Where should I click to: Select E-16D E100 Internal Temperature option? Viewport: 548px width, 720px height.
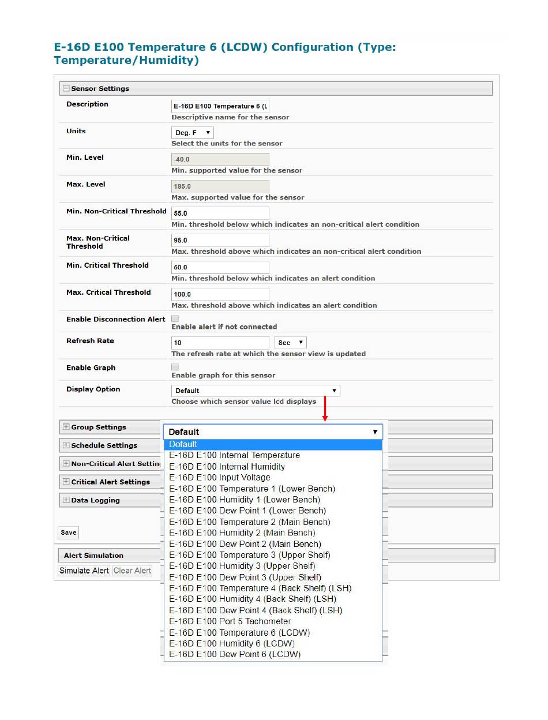(x=234, y=455)
